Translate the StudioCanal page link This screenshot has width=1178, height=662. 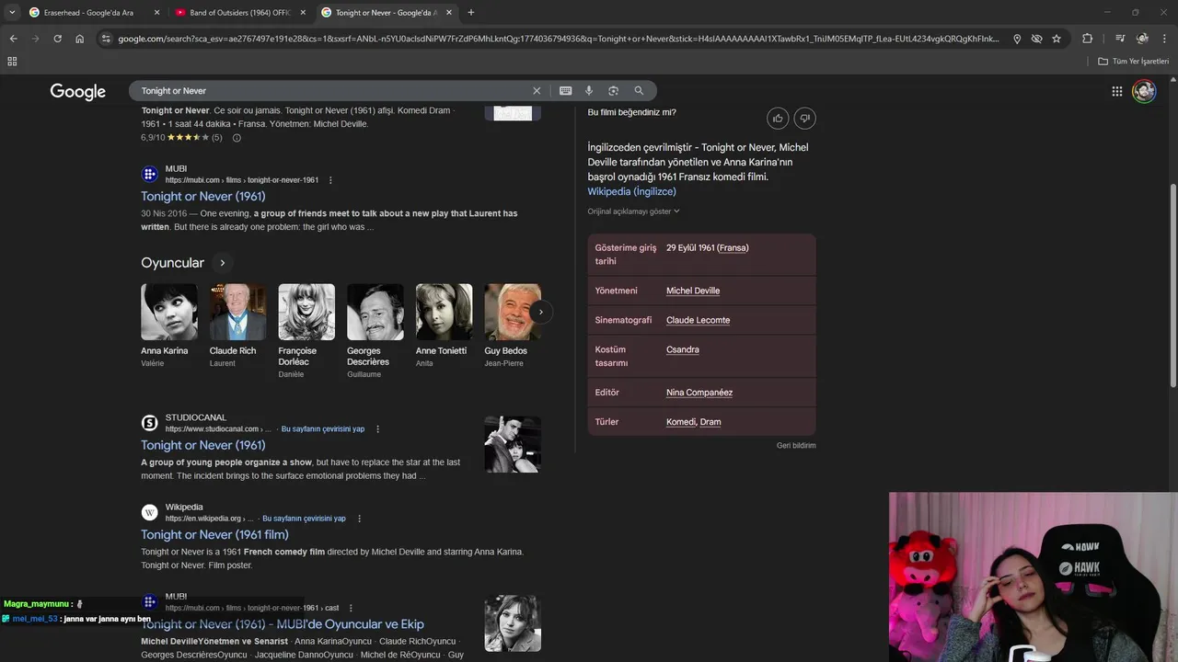pyautogui.click(x=323, y=429)
